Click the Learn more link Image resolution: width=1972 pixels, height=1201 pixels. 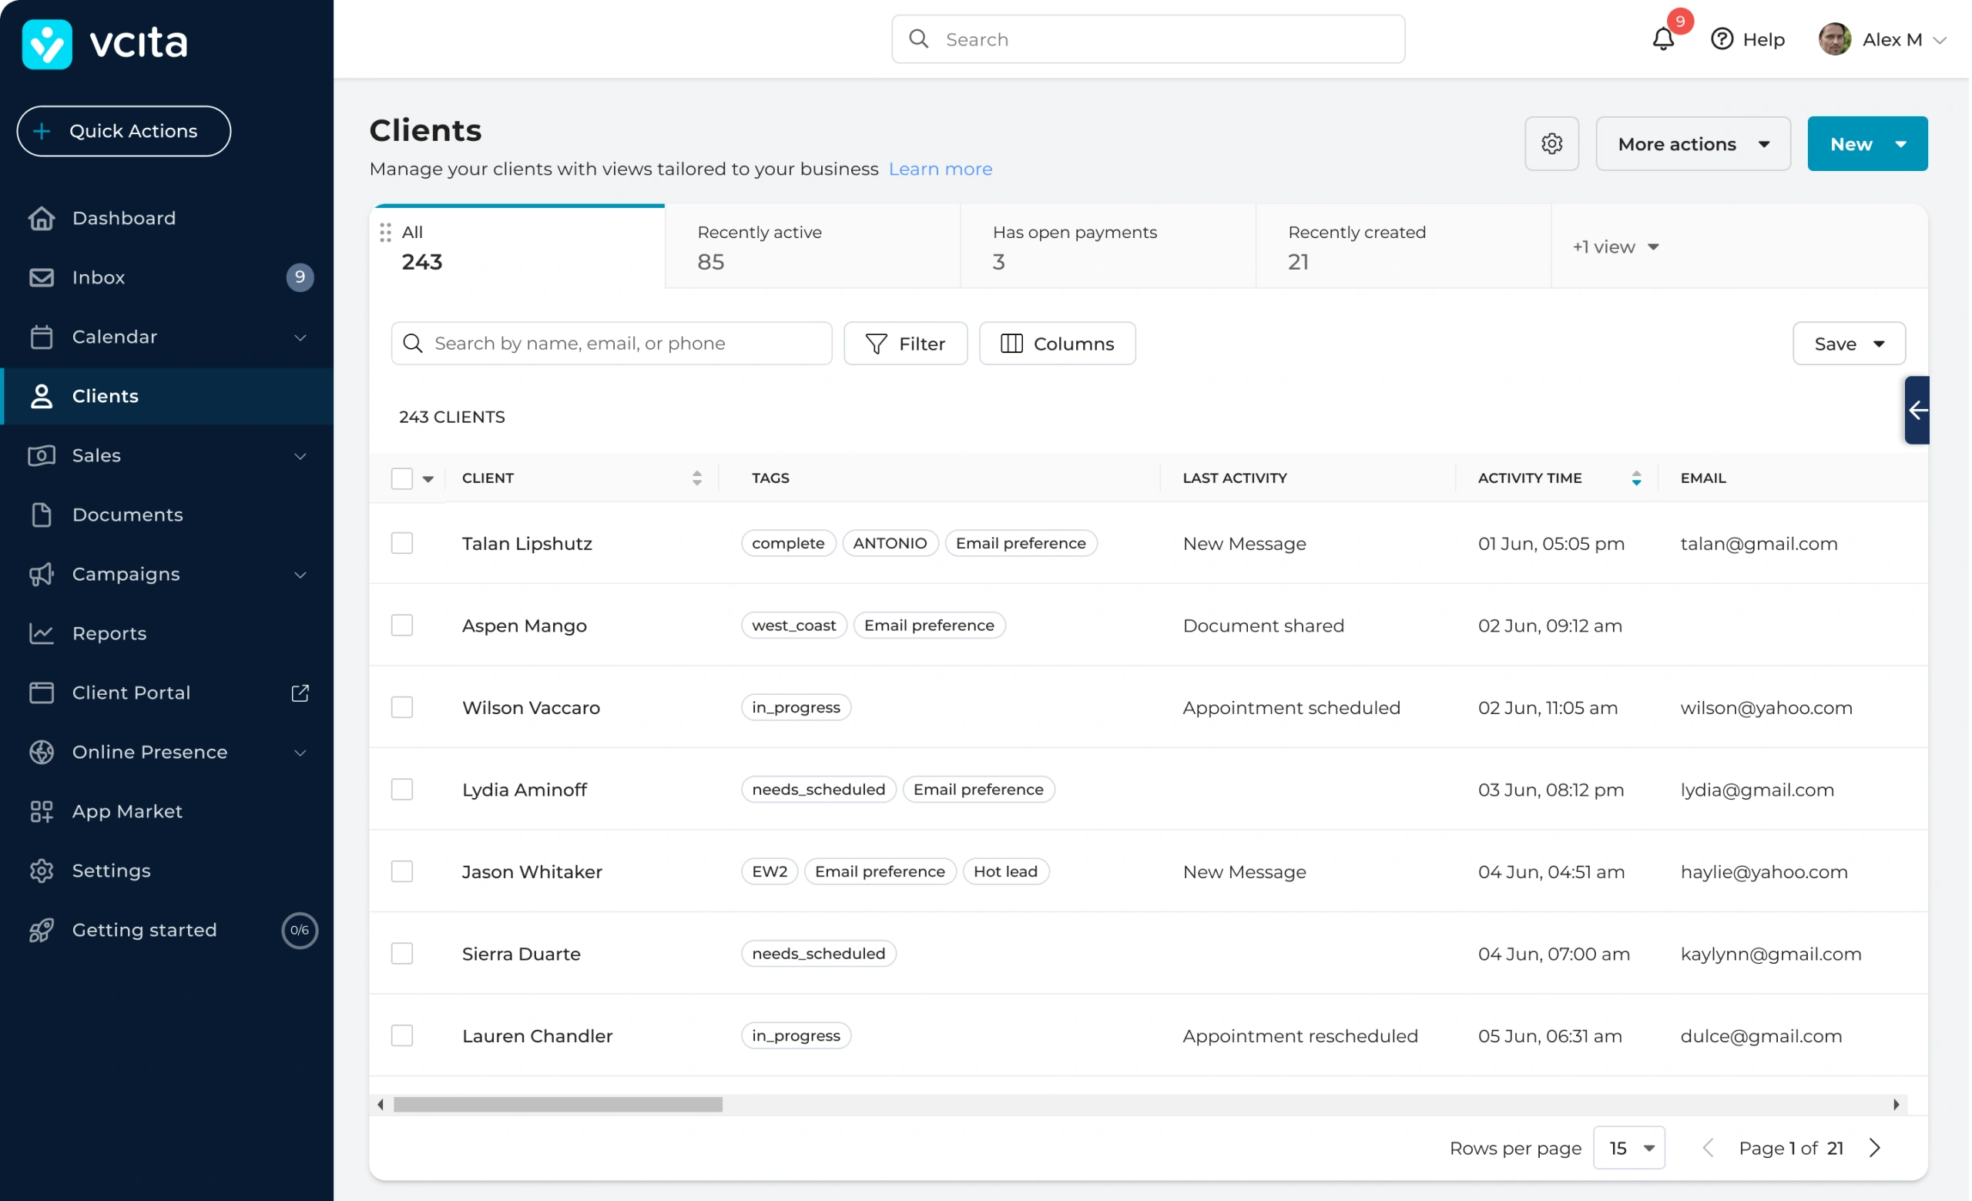(940, 169)
